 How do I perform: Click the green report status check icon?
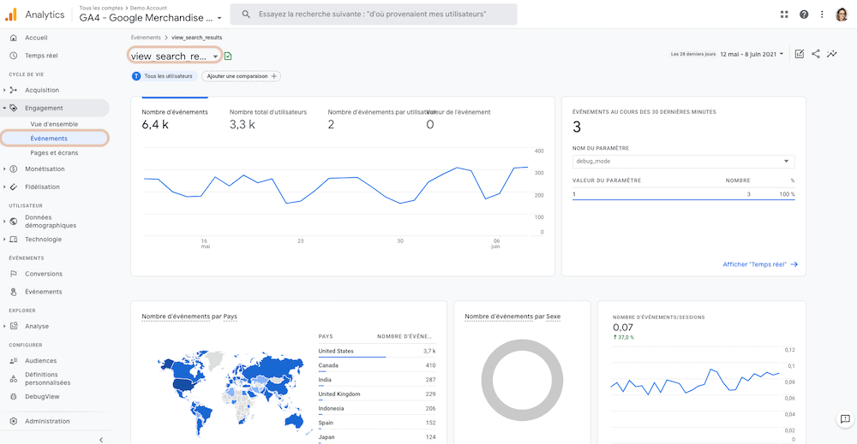228,56
